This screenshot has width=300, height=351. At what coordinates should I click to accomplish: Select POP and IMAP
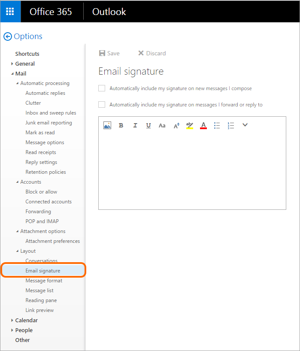[42, 221]
